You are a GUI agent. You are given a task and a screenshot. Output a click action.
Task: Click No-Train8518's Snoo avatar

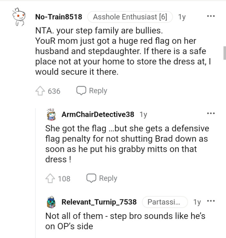19,18
